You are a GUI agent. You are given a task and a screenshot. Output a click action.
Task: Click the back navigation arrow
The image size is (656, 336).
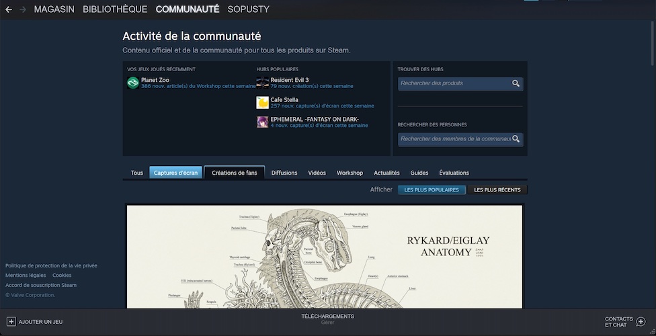pyautogui.click(x=9, y=9)
